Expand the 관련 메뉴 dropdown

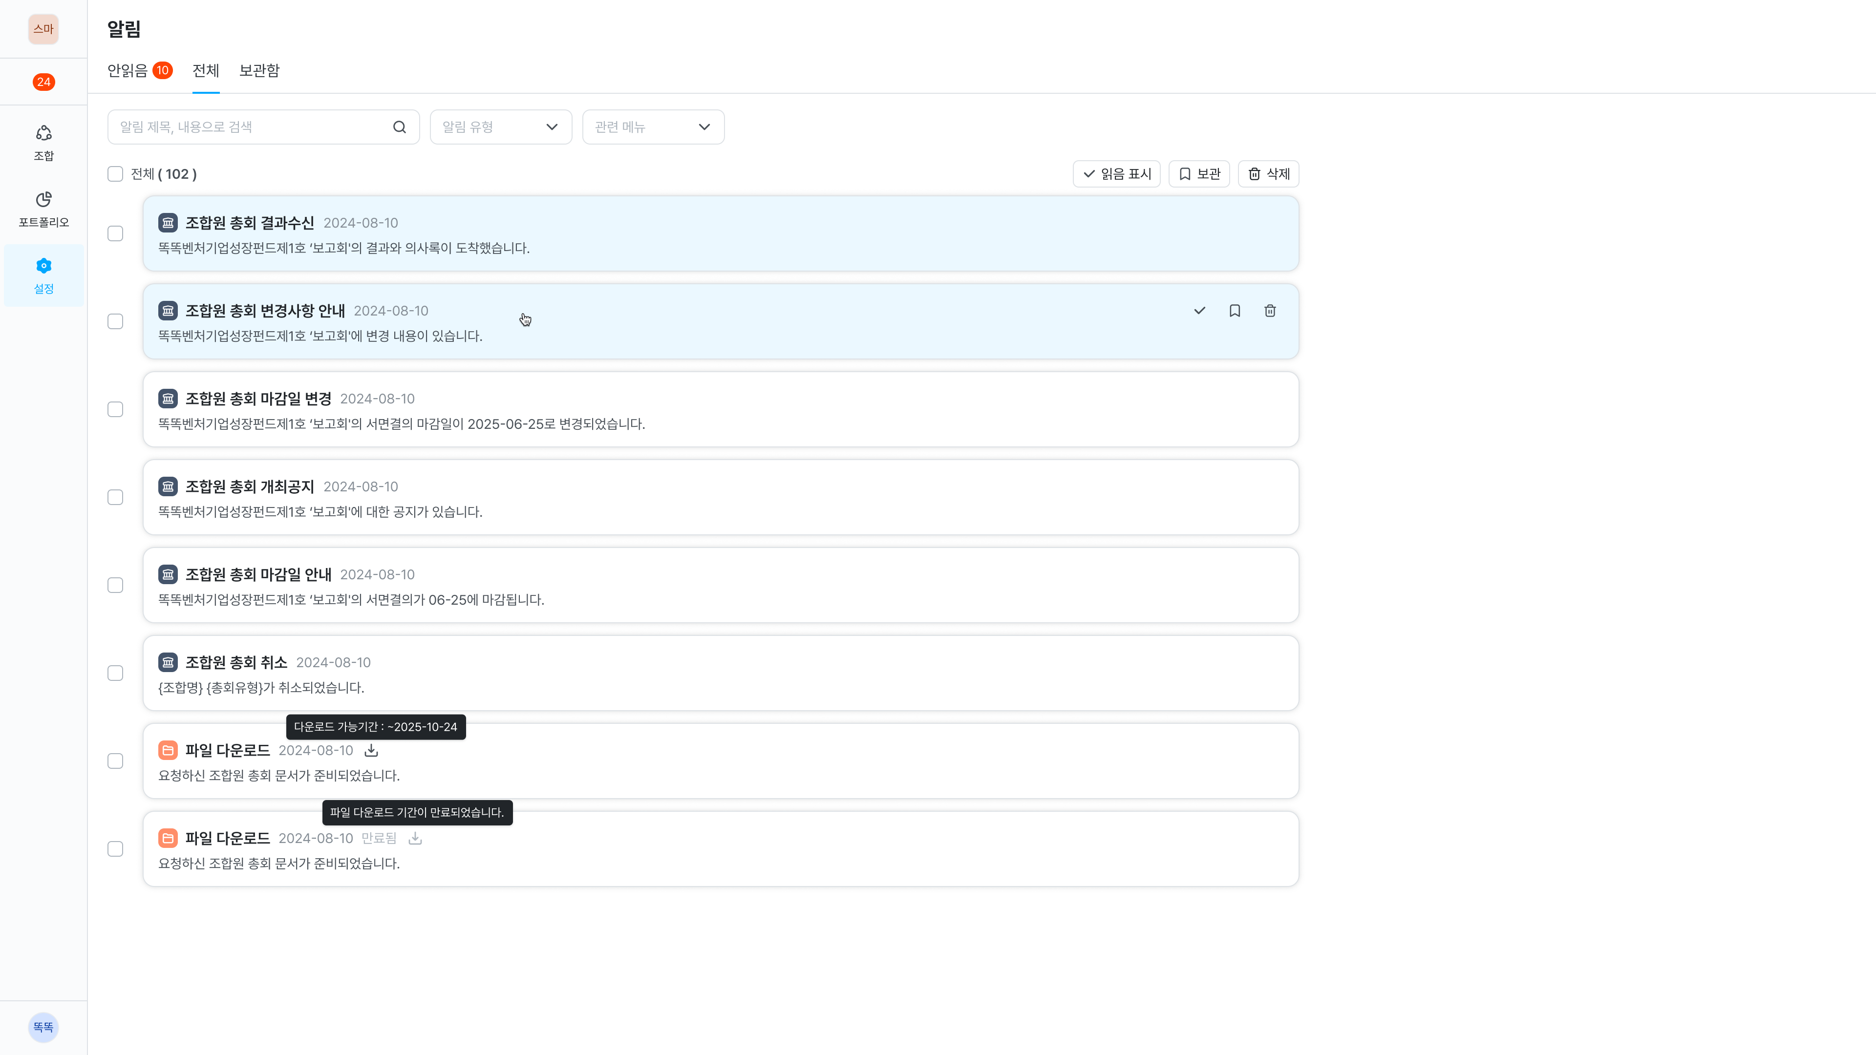[x=653, y=127]
